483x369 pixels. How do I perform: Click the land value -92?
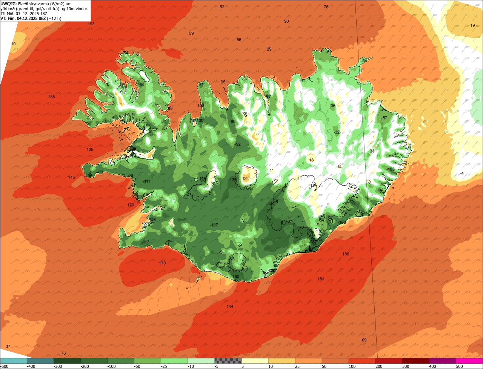point(238,144)
